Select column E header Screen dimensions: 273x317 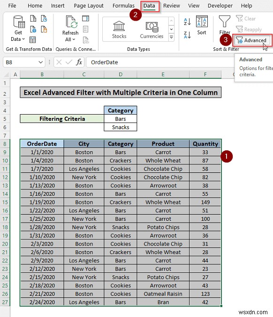163,74
